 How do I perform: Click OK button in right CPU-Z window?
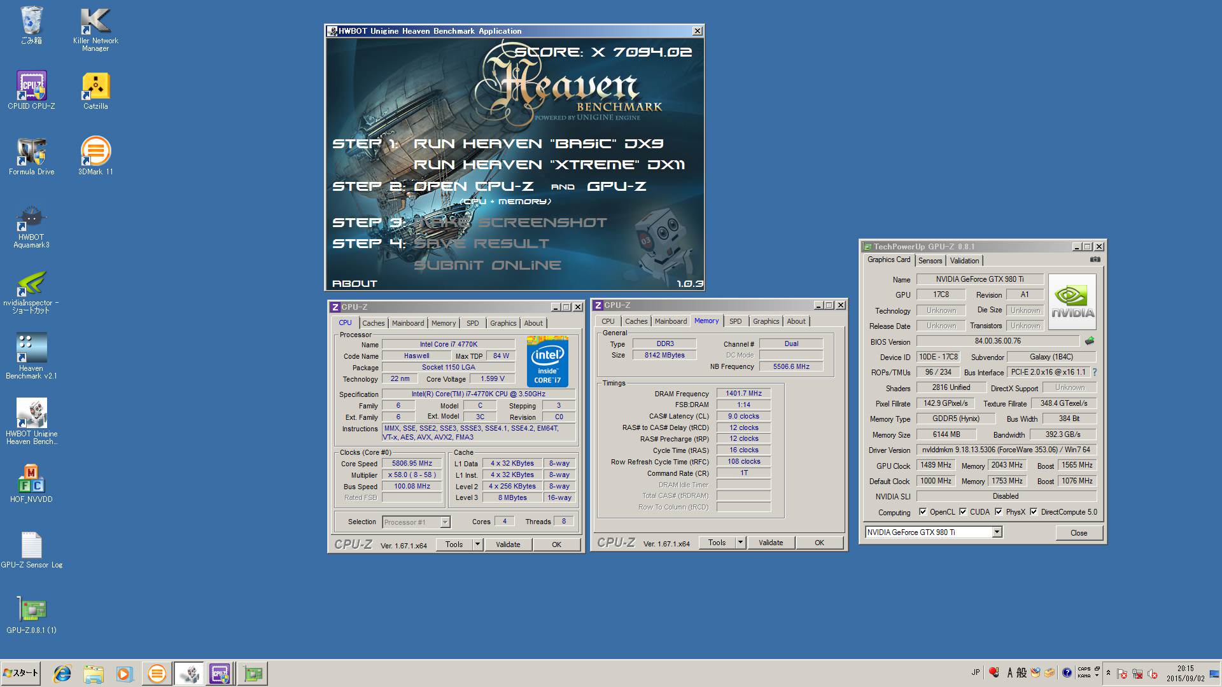pyautogui.click(x=819, y=543)
